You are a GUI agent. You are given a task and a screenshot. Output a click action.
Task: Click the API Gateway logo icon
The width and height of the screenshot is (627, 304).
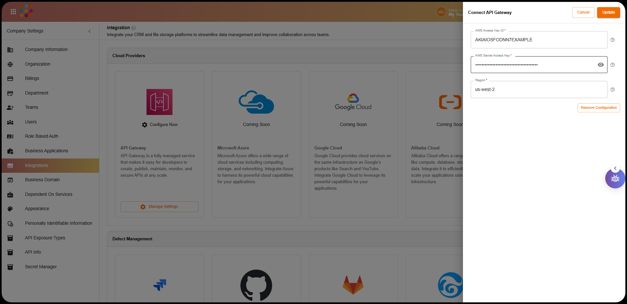point(160,102)
